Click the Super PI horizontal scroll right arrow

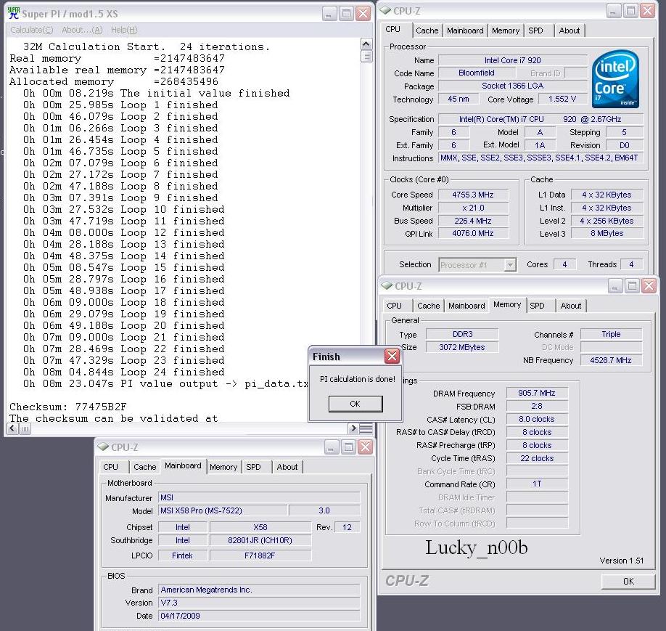353,428
